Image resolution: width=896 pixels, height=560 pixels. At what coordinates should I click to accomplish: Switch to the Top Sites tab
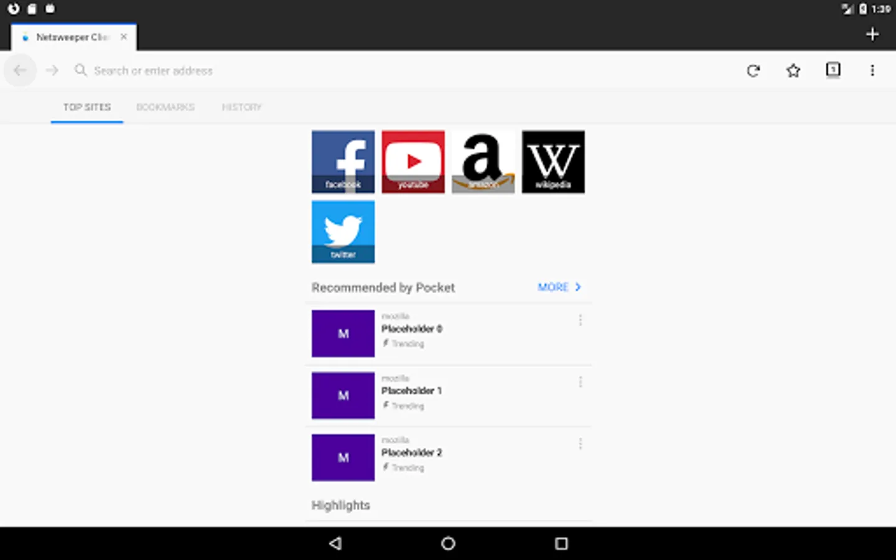[x=87, y=107]
